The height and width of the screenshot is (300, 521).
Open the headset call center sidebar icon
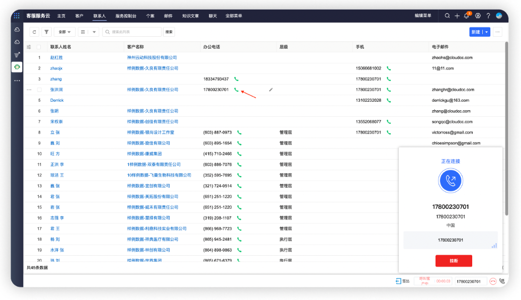click(x=17, y=67)
